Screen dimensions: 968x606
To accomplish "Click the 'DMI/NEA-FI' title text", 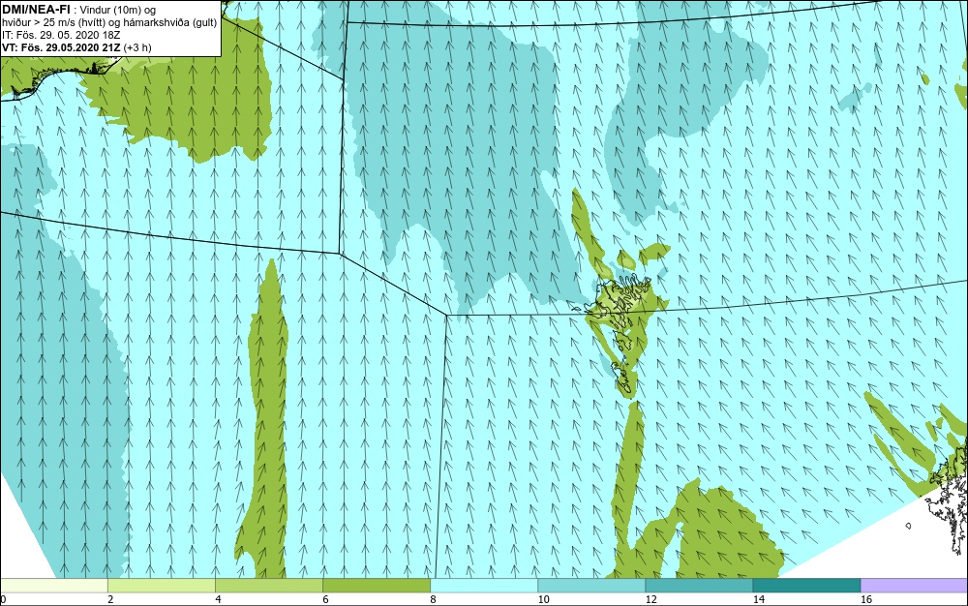I will coord(36,10).
